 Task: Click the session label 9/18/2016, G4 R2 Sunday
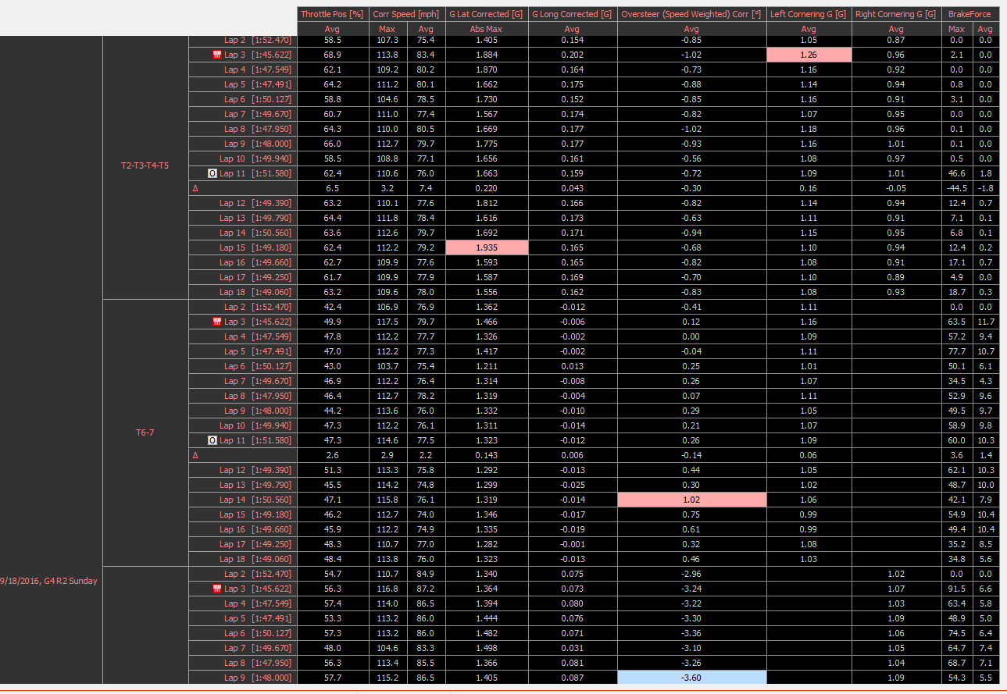[x=47, y=581]
